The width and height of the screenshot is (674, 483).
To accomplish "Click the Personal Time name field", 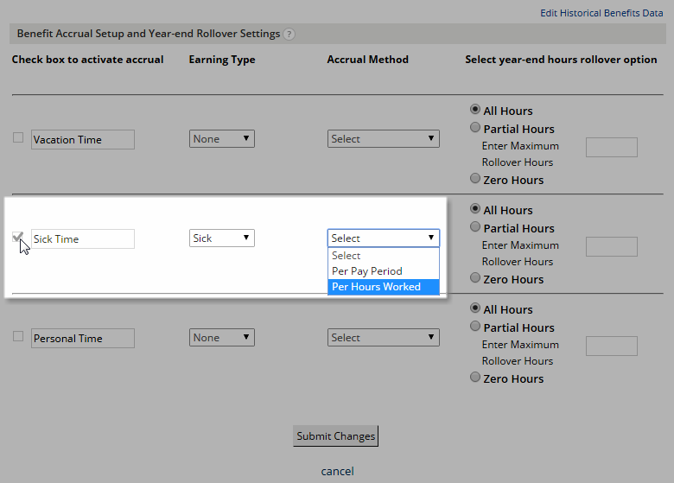I will (x=83, y=338).
